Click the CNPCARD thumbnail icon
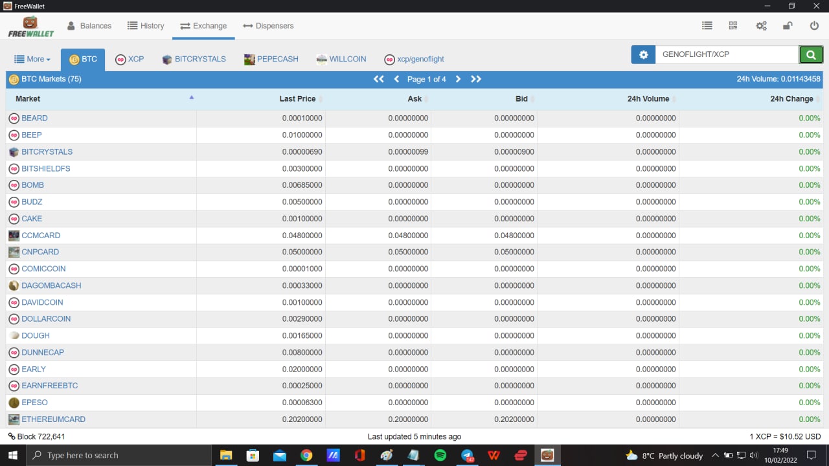The width and height of the screenshot is (829, 466). (14, 252)
